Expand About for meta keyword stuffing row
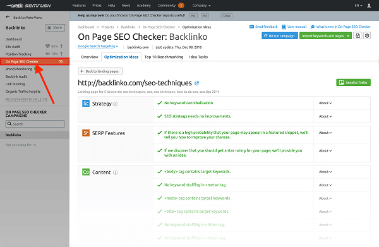The width and height of the screenshot is (379, 247). [325, 185]
